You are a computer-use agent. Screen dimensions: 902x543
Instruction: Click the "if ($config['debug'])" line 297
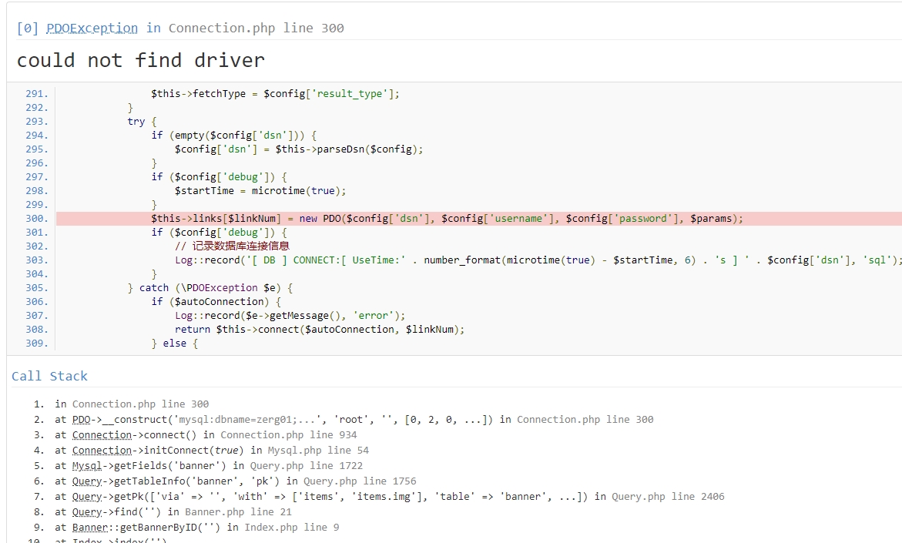point(219,176)
